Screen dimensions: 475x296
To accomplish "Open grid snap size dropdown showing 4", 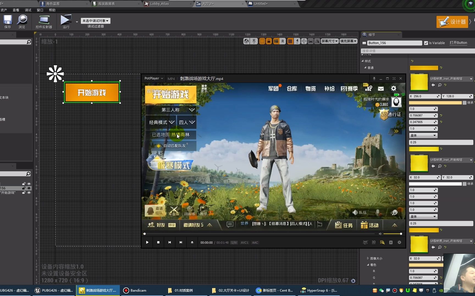I will (x=297, y=41).
